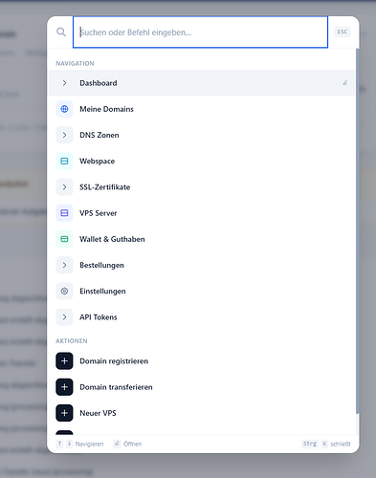Open Webspace

click(x=202, y=161)
